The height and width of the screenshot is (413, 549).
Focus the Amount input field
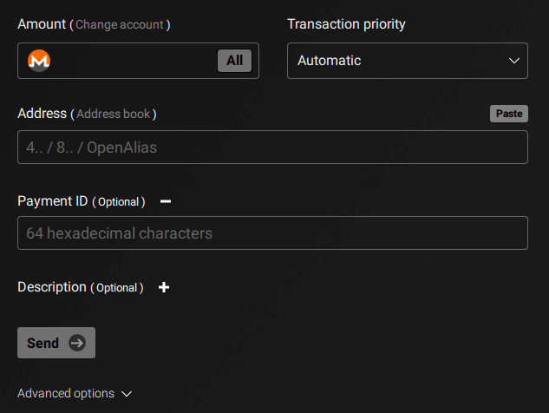pyautogui.click(x=133, y=61)
